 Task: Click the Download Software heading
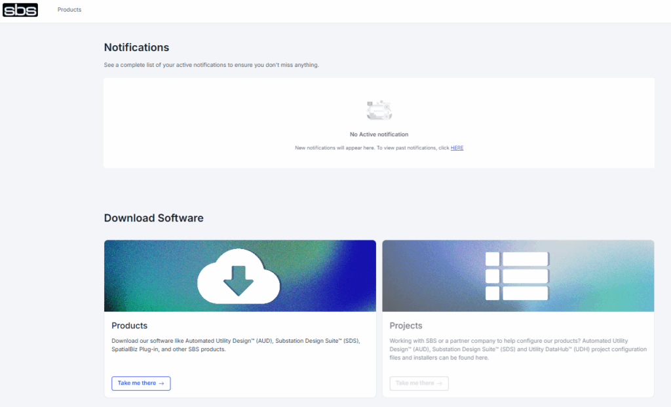tap(153, 218)
